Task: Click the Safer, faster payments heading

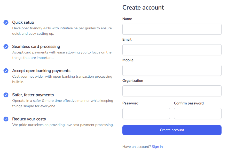Action: point(33,95)
